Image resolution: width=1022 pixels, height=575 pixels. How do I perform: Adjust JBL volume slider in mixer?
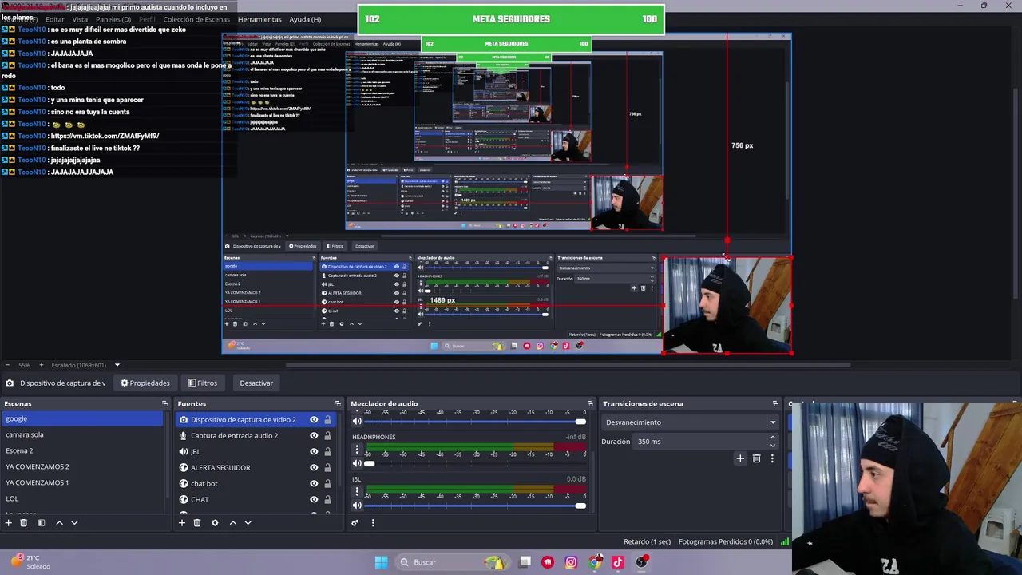pyautogui.click(x=476, y=505)
